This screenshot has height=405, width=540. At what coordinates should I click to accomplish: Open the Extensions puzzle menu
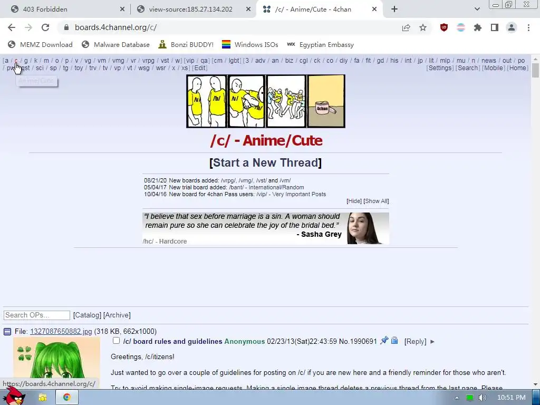coord(478,27)
